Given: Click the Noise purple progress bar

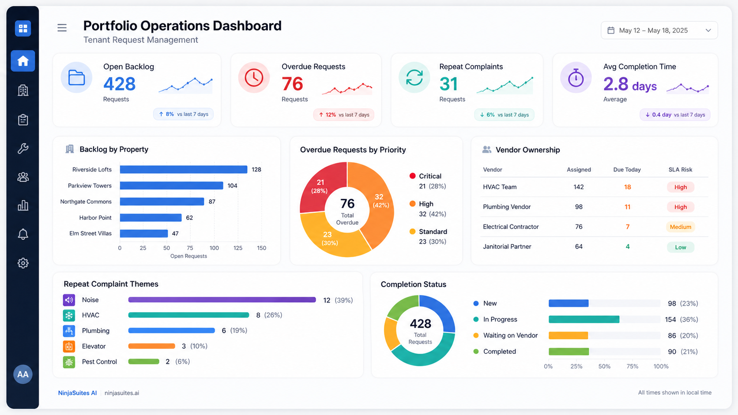Looking at the screenshot, I should pos(222,300).
